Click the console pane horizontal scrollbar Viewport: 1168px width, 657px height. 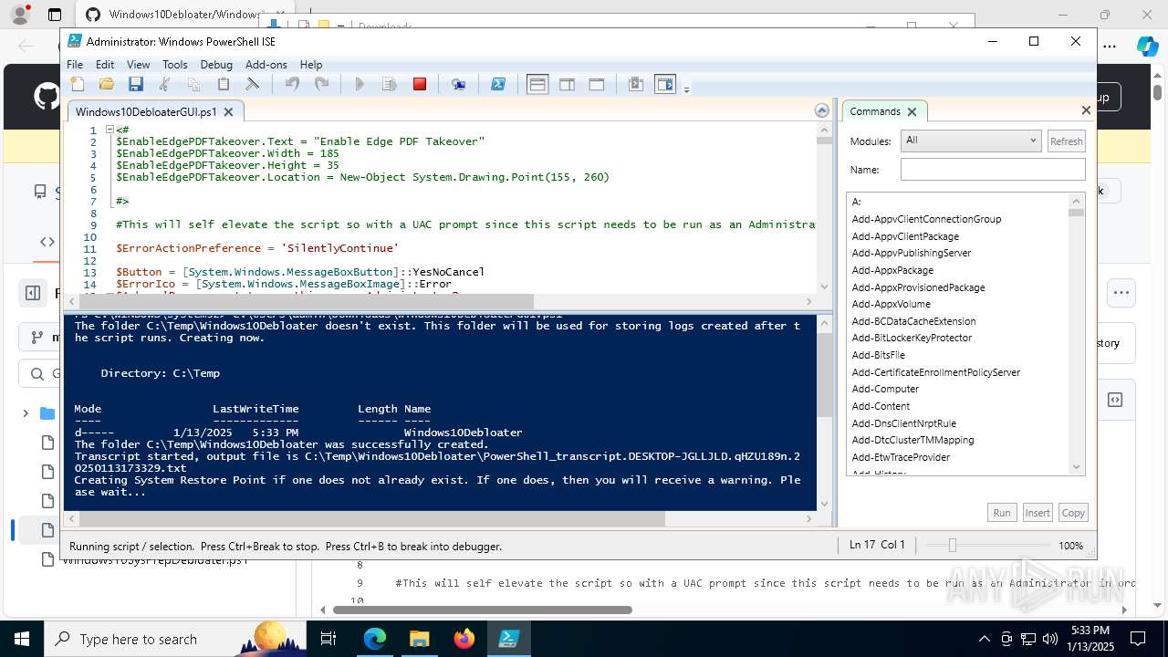[x=372, y=518]
